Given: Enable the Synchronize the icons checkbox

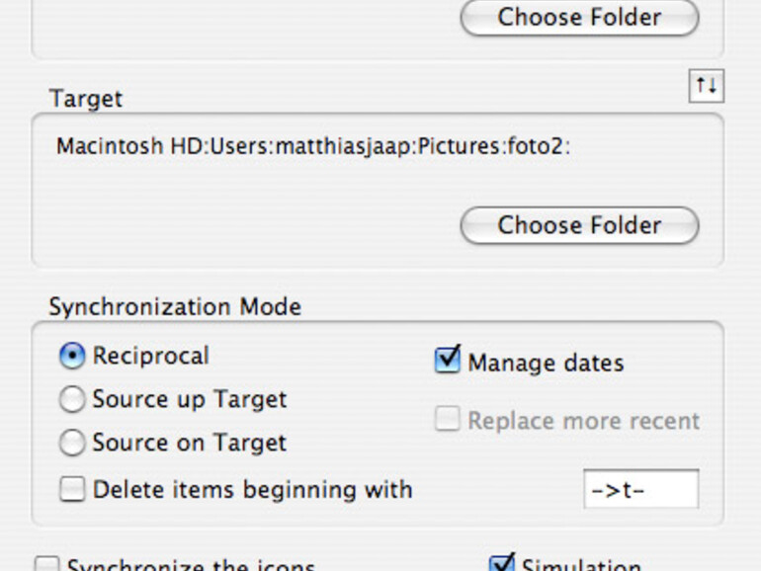Looking at the screenshot, I should (x=46, y=566).
